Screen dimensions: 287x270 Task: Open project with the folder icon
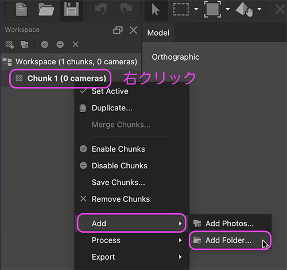[46, 10]
